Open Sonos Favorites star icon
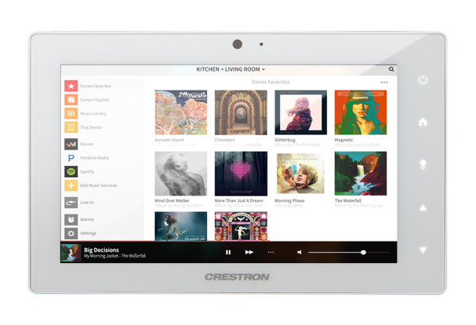The height and width of the screenshot is (325, 476). point(71,86)
